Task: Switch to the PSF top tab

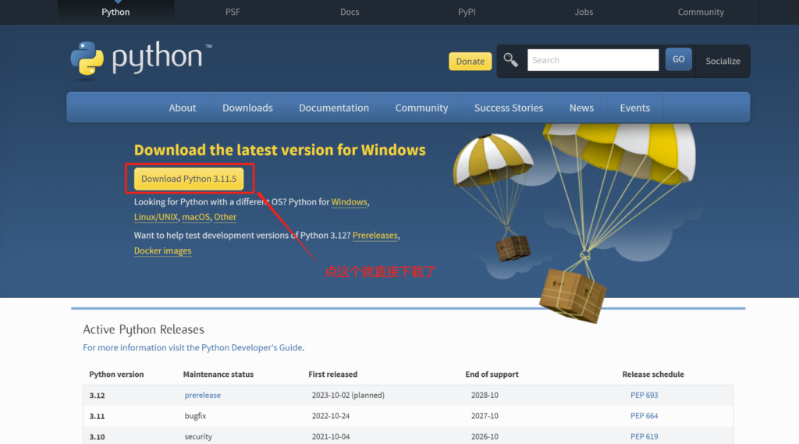Action: 233,12
